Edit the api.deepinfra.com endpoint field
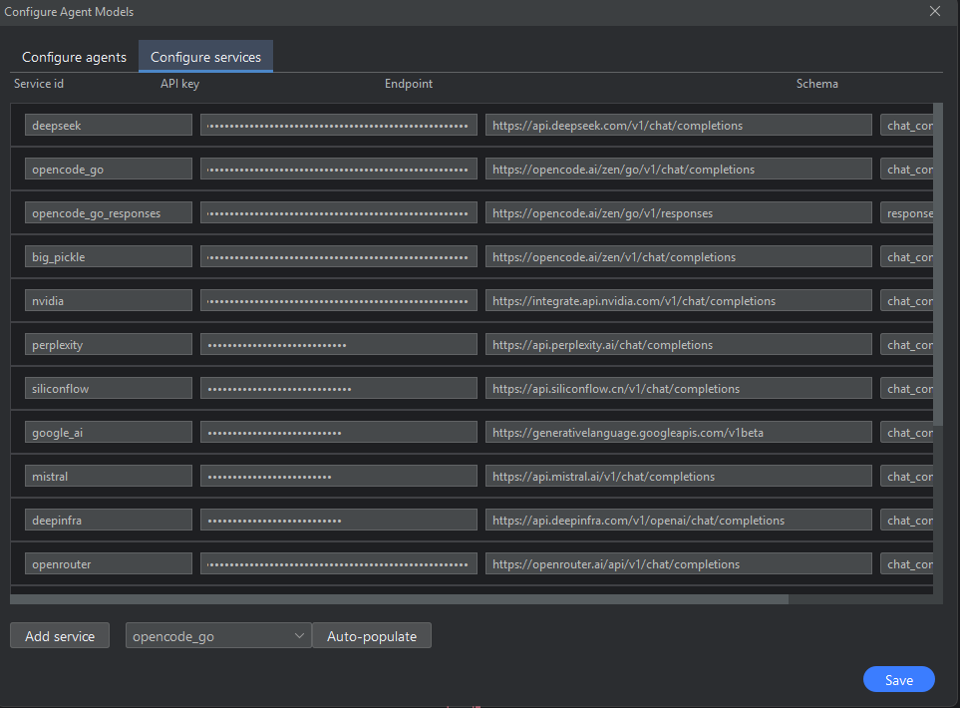Image resolution: width=960 pixels, height=708 pixels. coord(678,520)
